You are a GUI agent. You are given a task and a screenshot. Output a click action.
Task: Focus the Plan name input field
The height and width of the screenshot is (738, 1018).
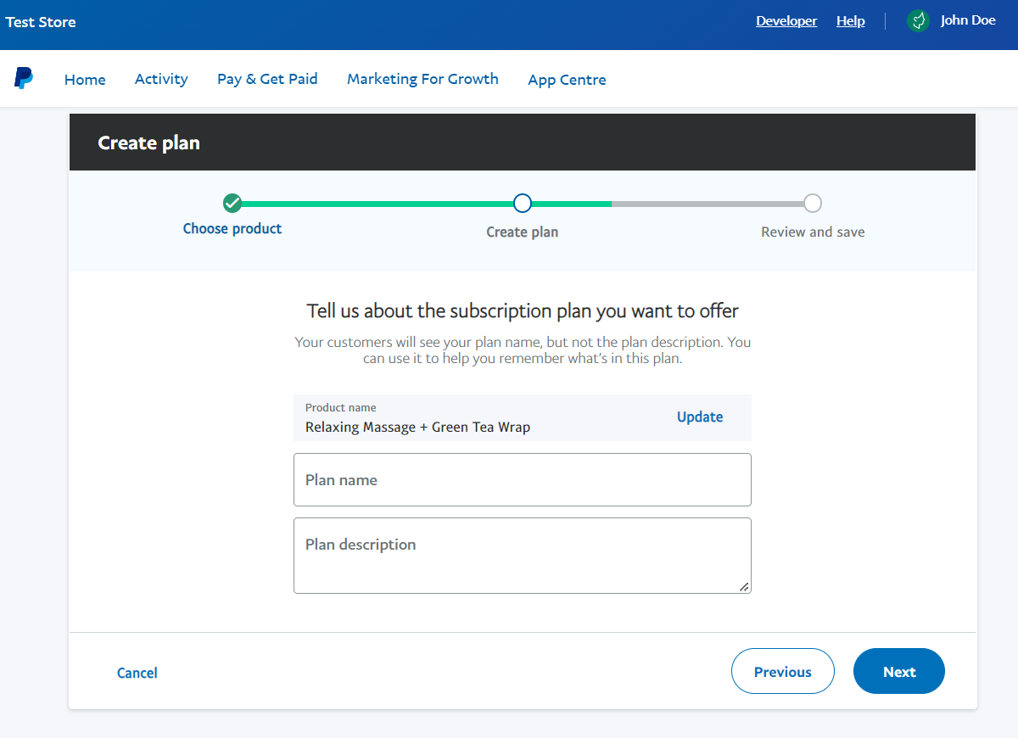pos(522,479)
